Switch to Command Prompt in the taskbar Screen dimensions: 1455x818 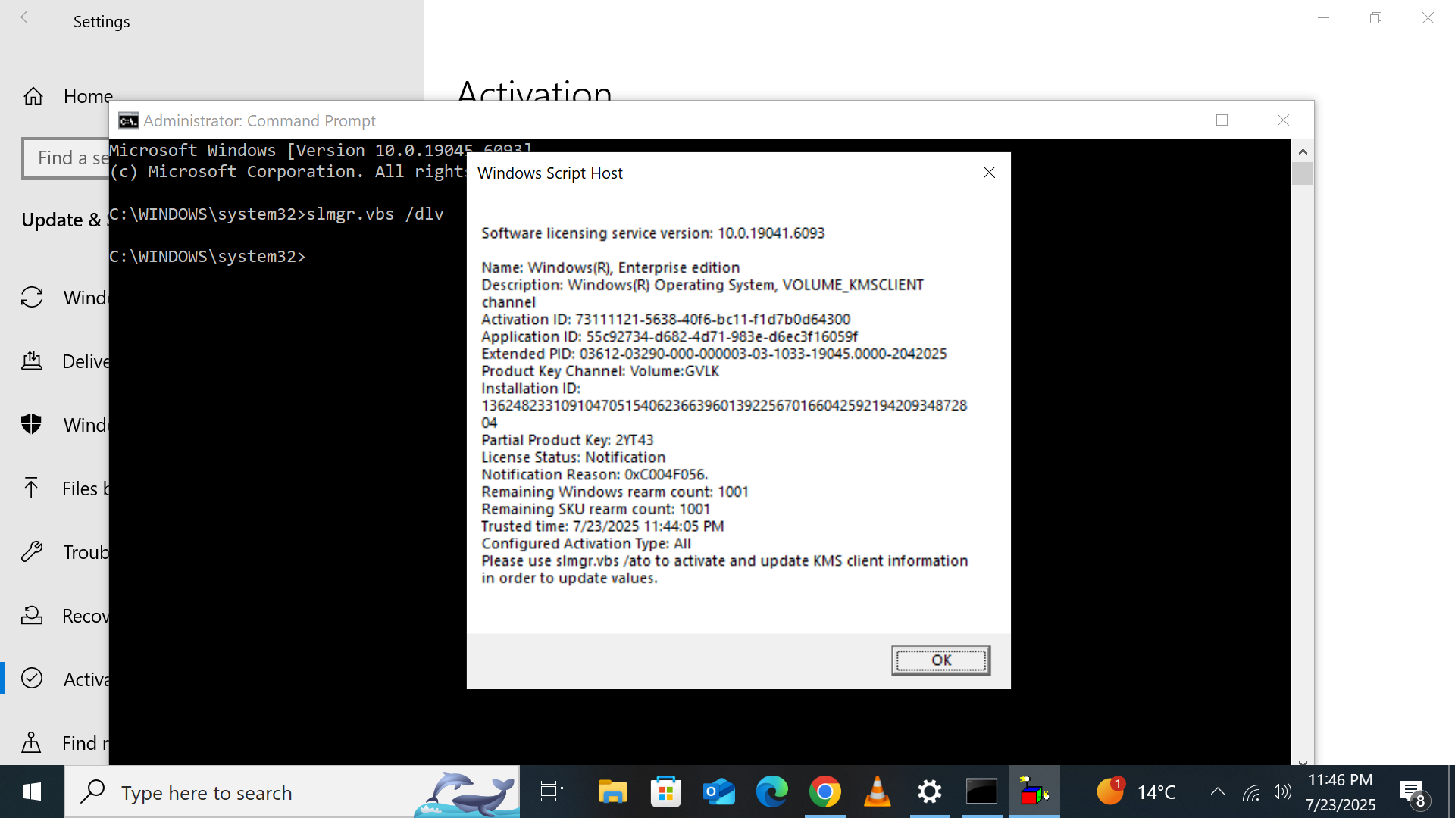981,792
